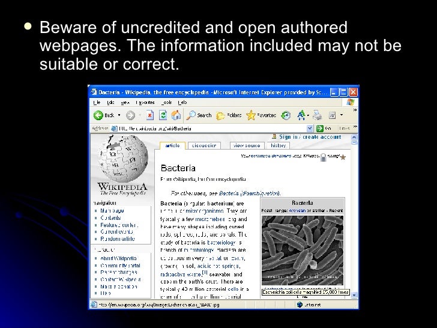
Task: Open the Make a donation link
Action: (x=119, y=287)
